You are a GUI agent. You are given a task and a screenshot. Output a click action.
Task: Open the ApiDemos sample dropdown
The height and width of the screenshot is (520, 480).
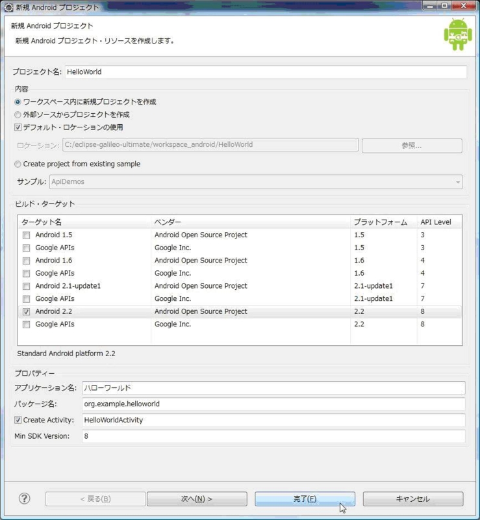coord(256,182)
